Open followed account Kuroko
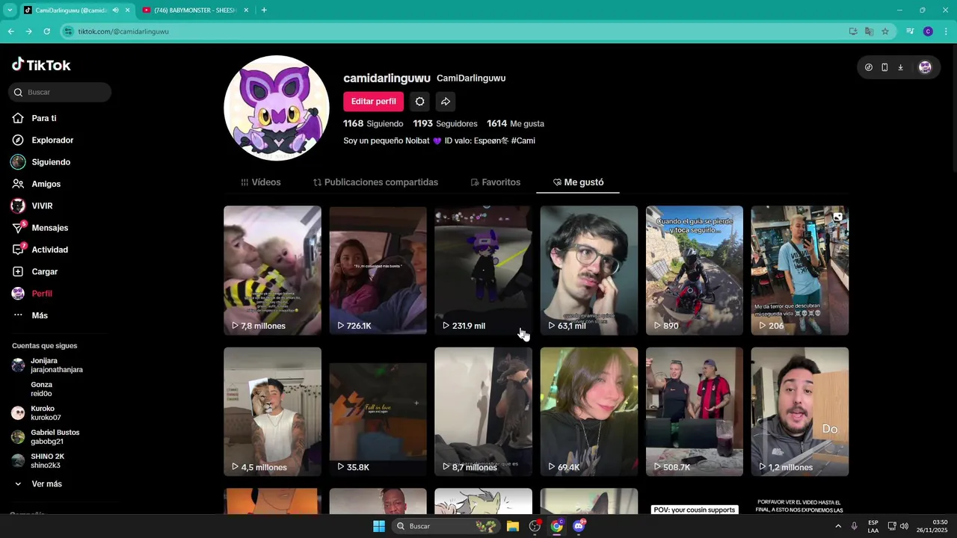 click(x=36, y=413)
